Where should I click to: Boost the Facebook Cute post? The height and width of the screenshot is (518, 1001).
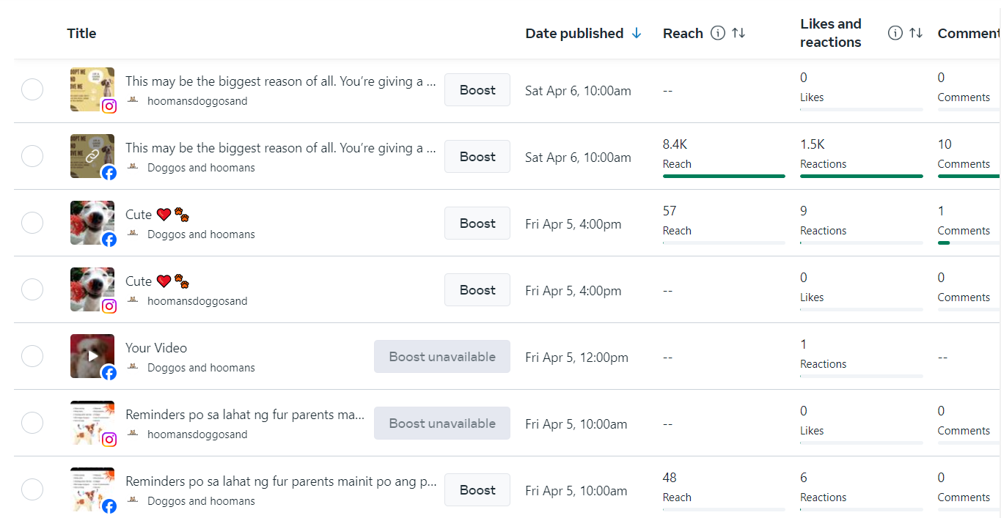[x=477, y=223]
